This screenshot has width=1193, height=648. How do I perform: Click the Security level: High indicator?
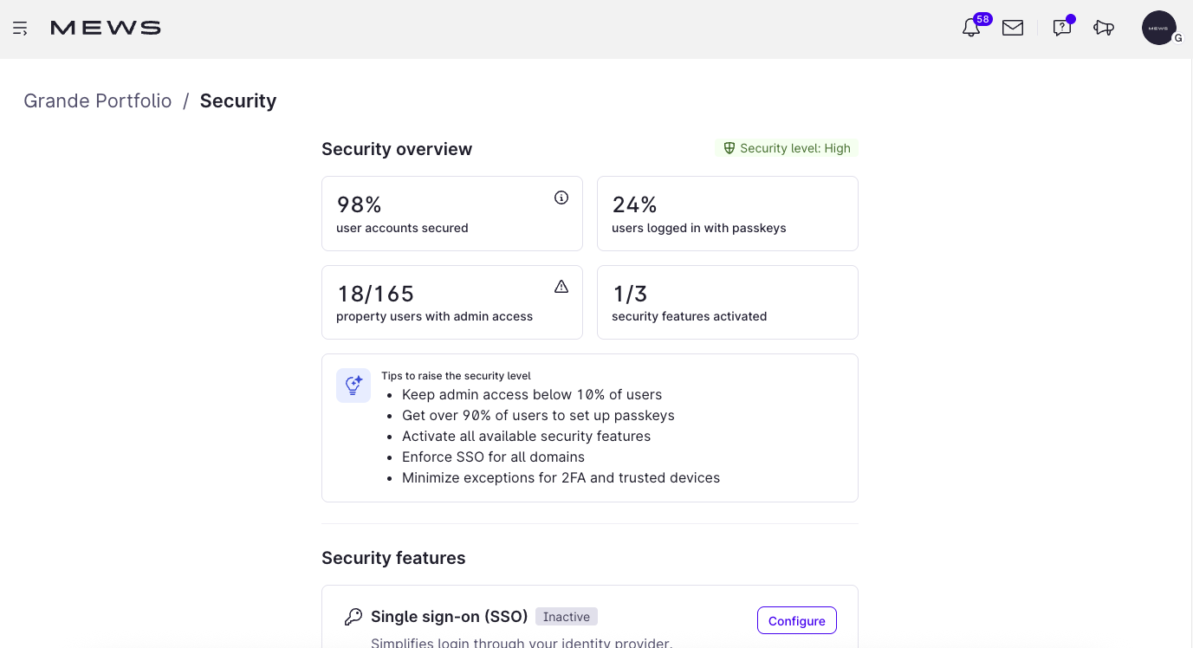787,147
